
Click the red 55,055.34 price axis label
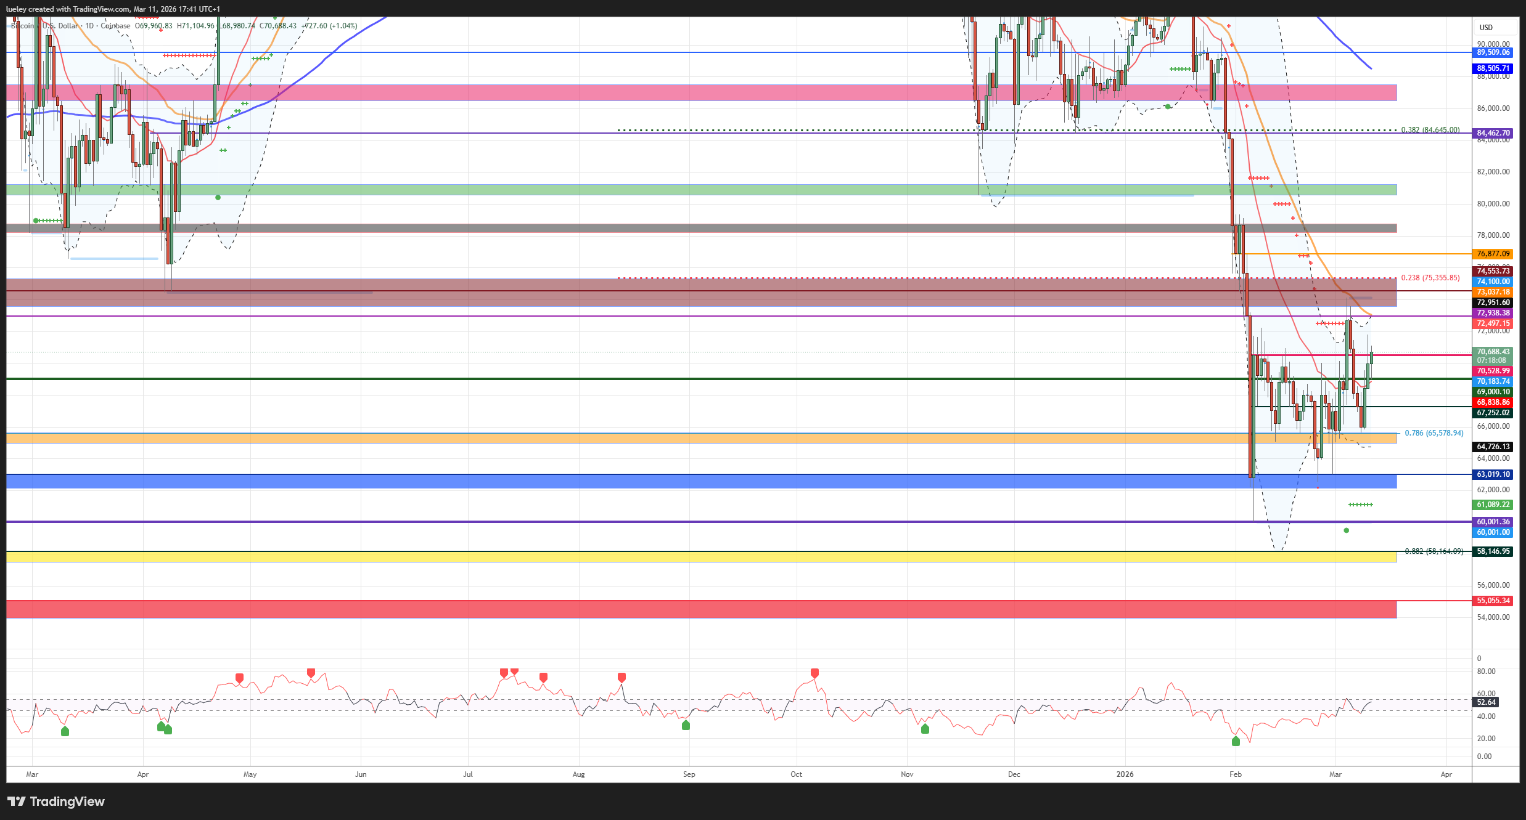[x=1493, y=601]
